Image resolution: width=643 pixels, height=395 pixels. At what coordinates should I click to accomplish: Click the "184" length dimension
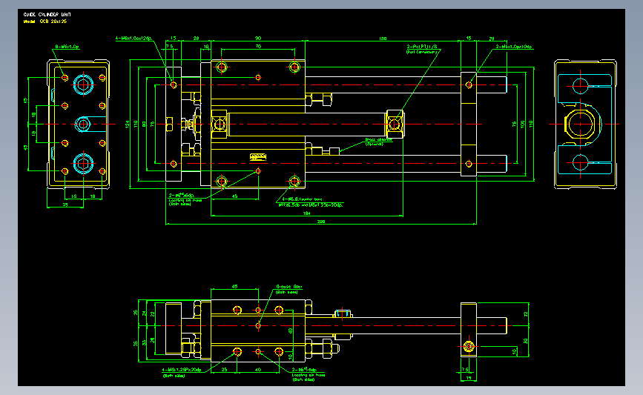[306, 213]
